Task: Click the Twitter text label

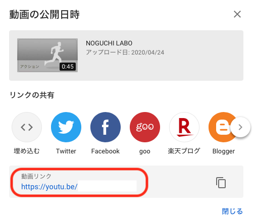Action: point(66,151)
